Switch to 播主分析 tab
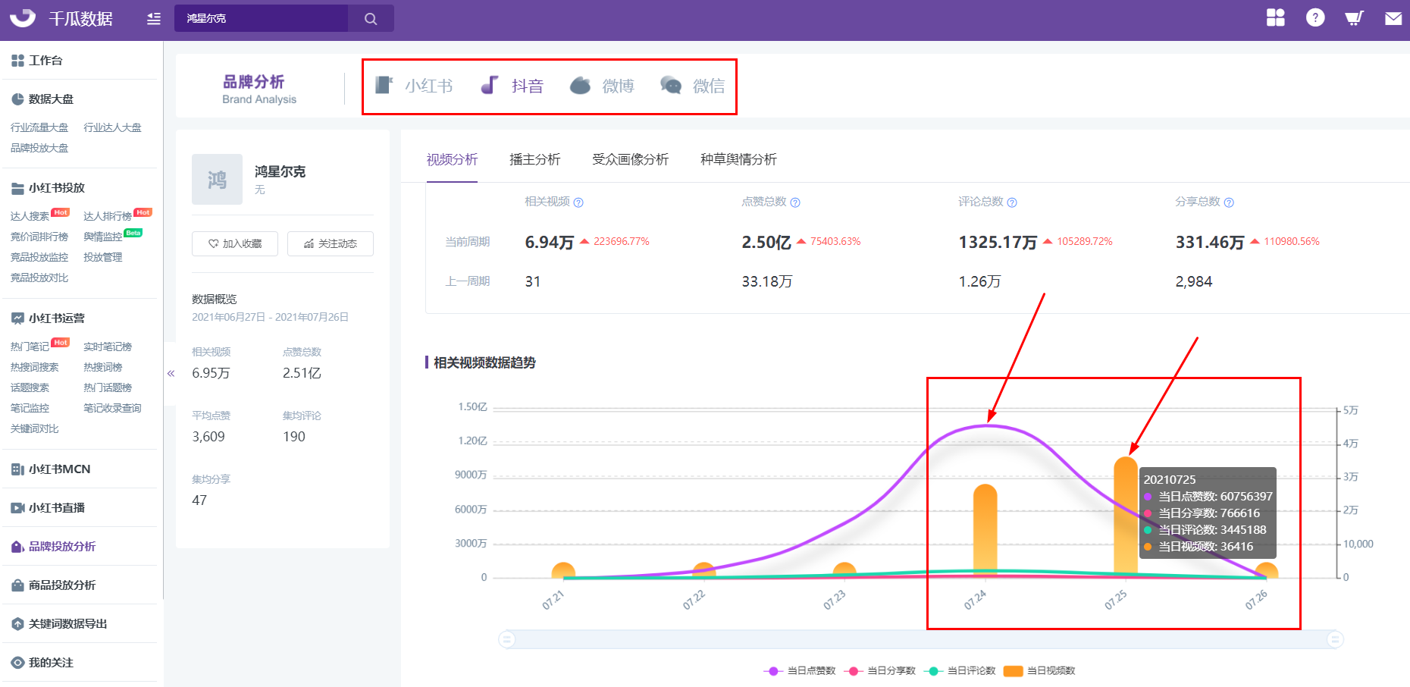This screenshot has width=1410, height=687. (534, 159)
